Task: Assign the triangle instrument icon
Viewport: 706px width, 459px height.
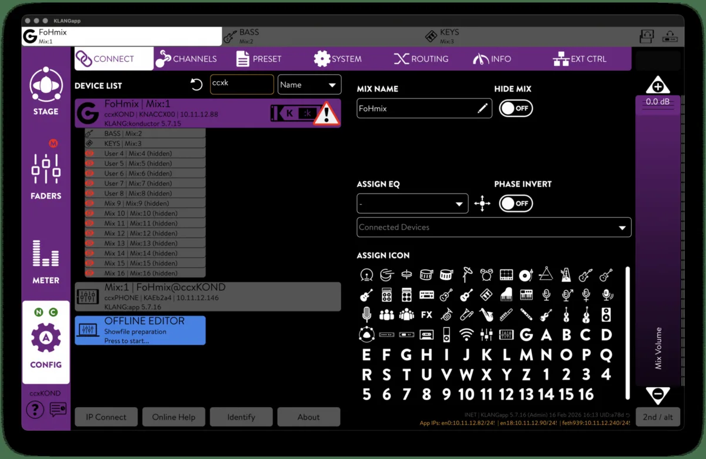Action: pyautogui.click(x=546, y=273)
